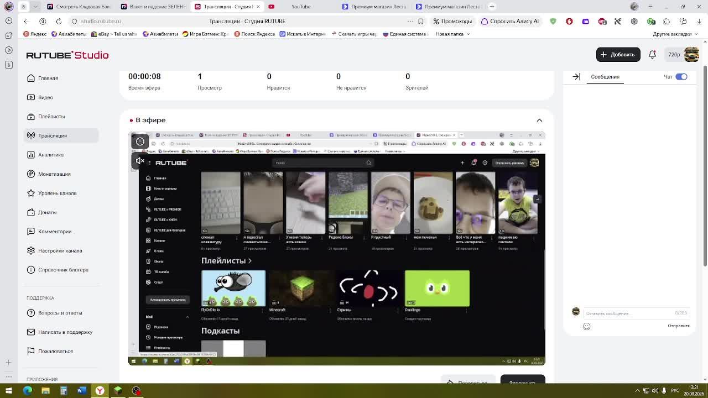
Task: Expand the tab group dropdown arrow
Action: click(35, 7)
